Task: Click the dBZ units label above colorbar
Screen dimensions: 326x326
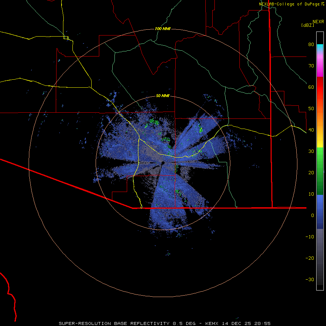Action: 308,25
